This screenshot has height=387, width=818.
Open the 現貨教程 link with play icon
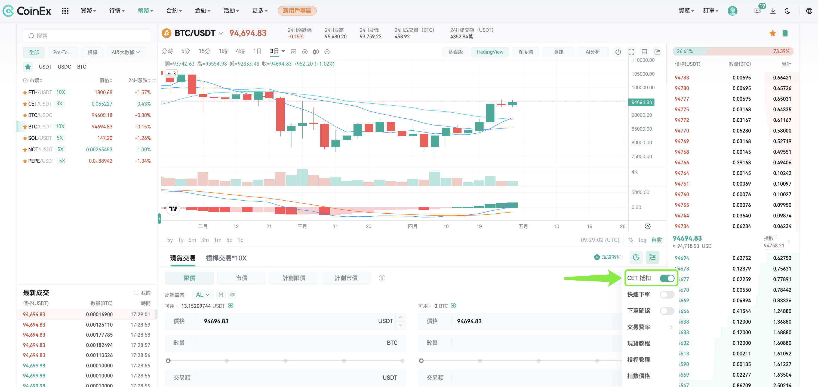click(607, 257)
